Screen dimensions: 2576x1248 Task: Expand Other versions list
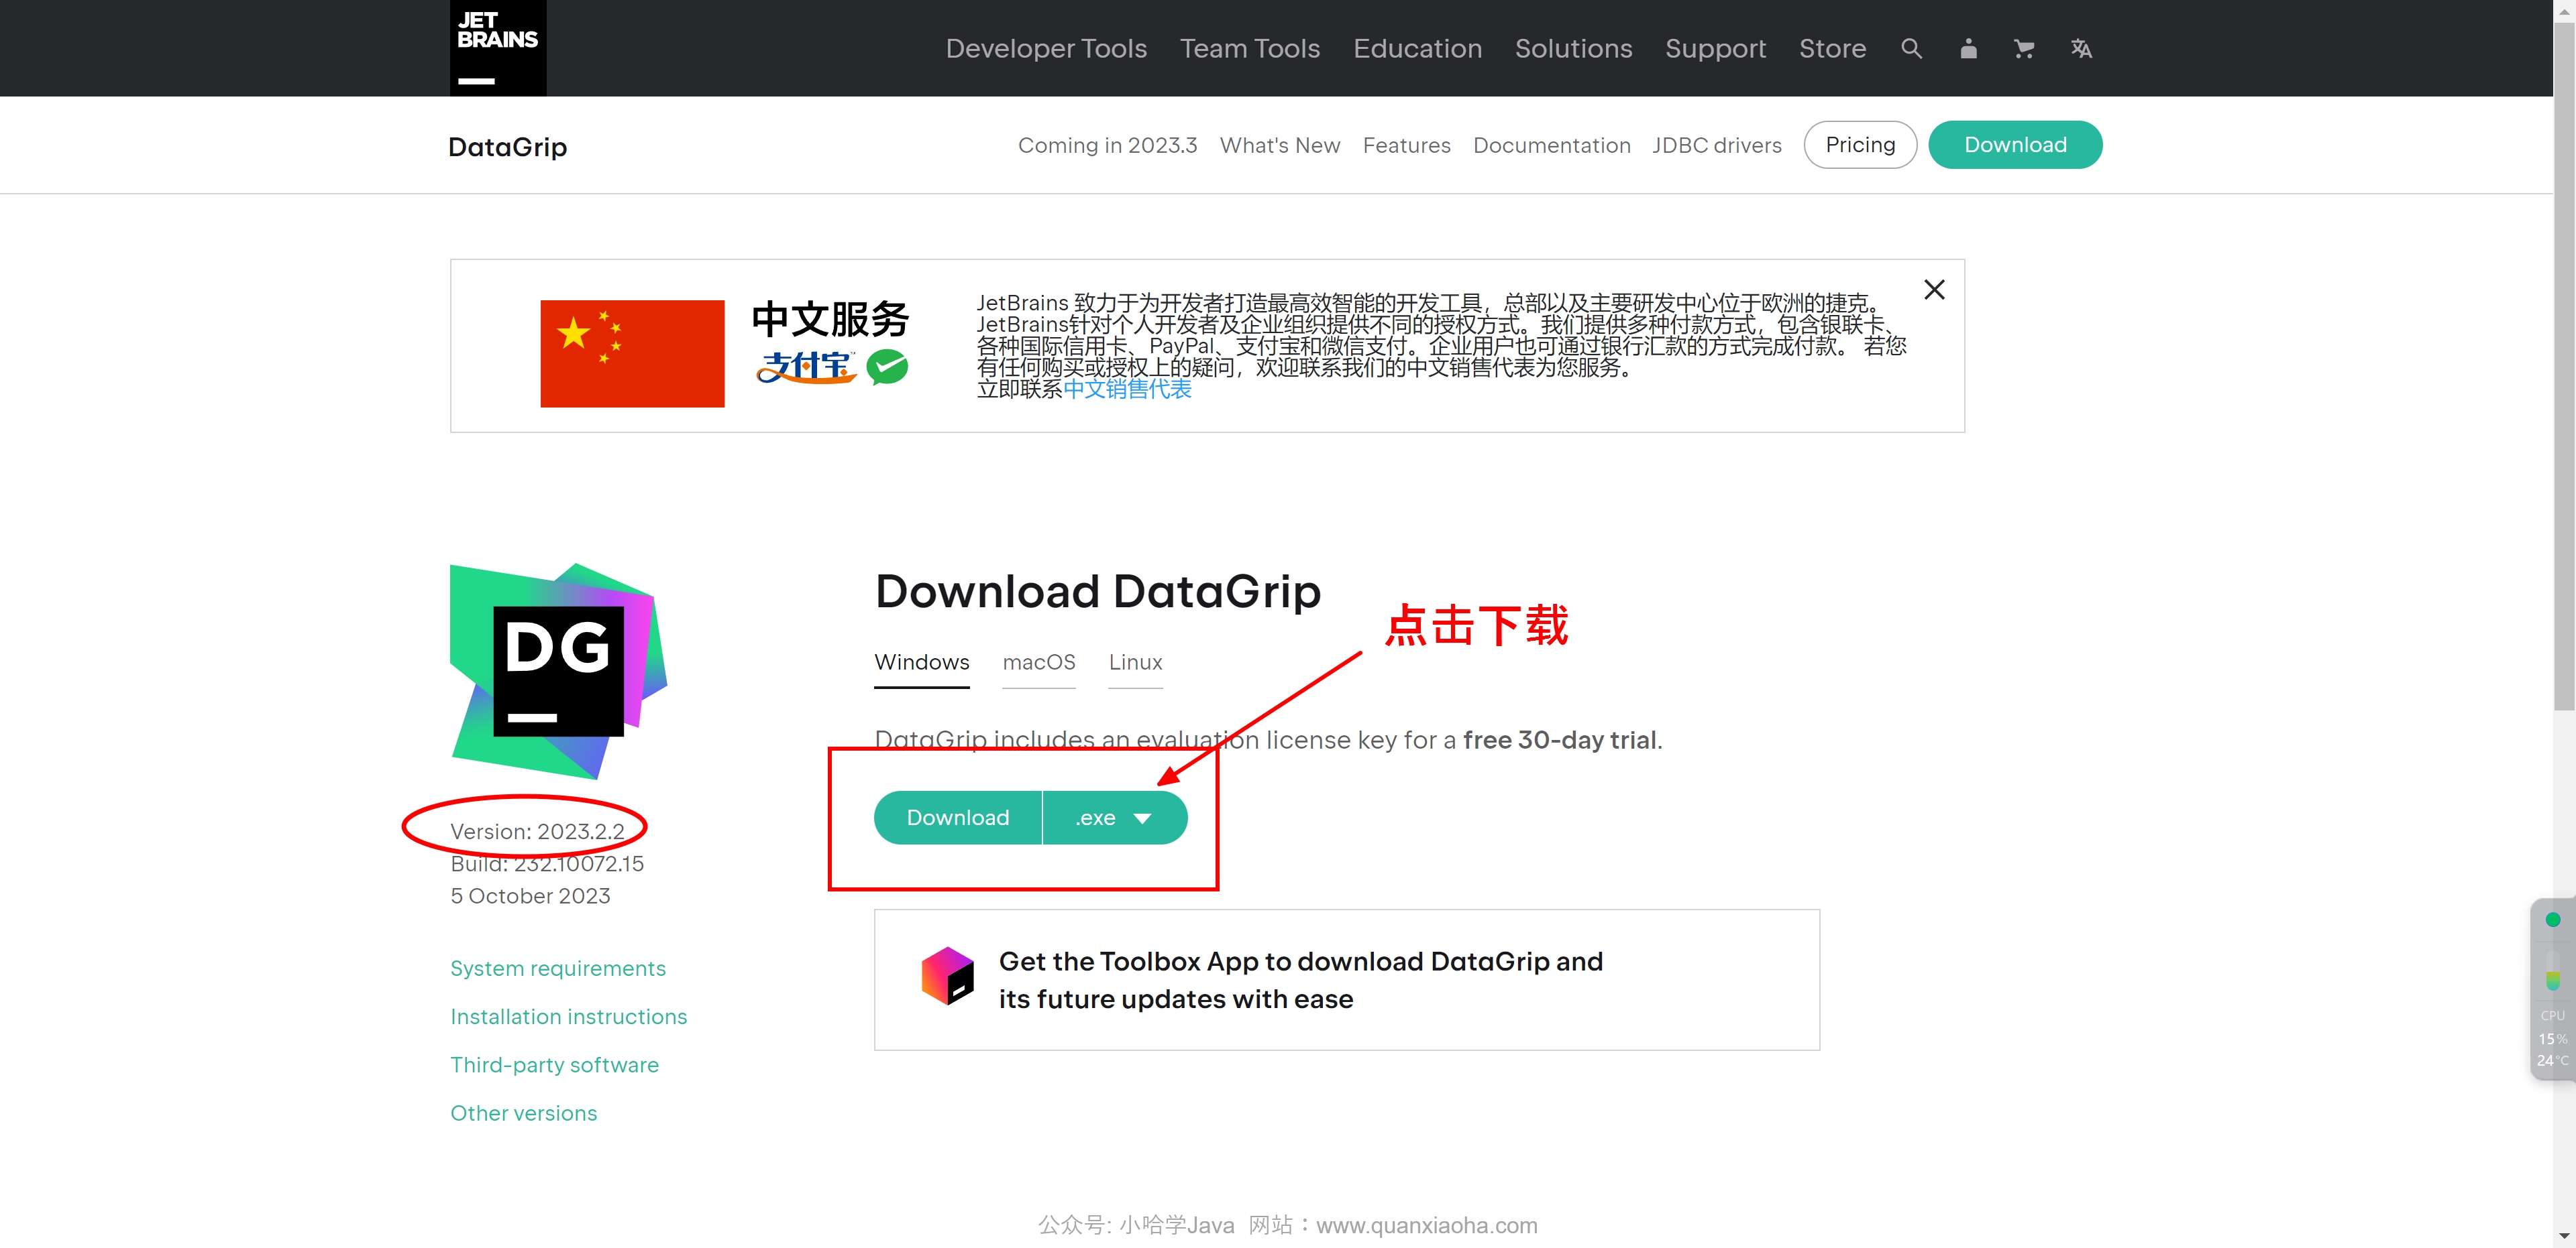point(523,1112)
